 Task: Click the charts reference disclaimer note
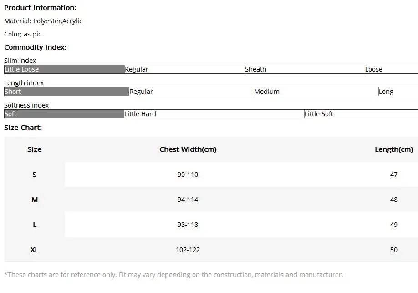coord(173,275)
